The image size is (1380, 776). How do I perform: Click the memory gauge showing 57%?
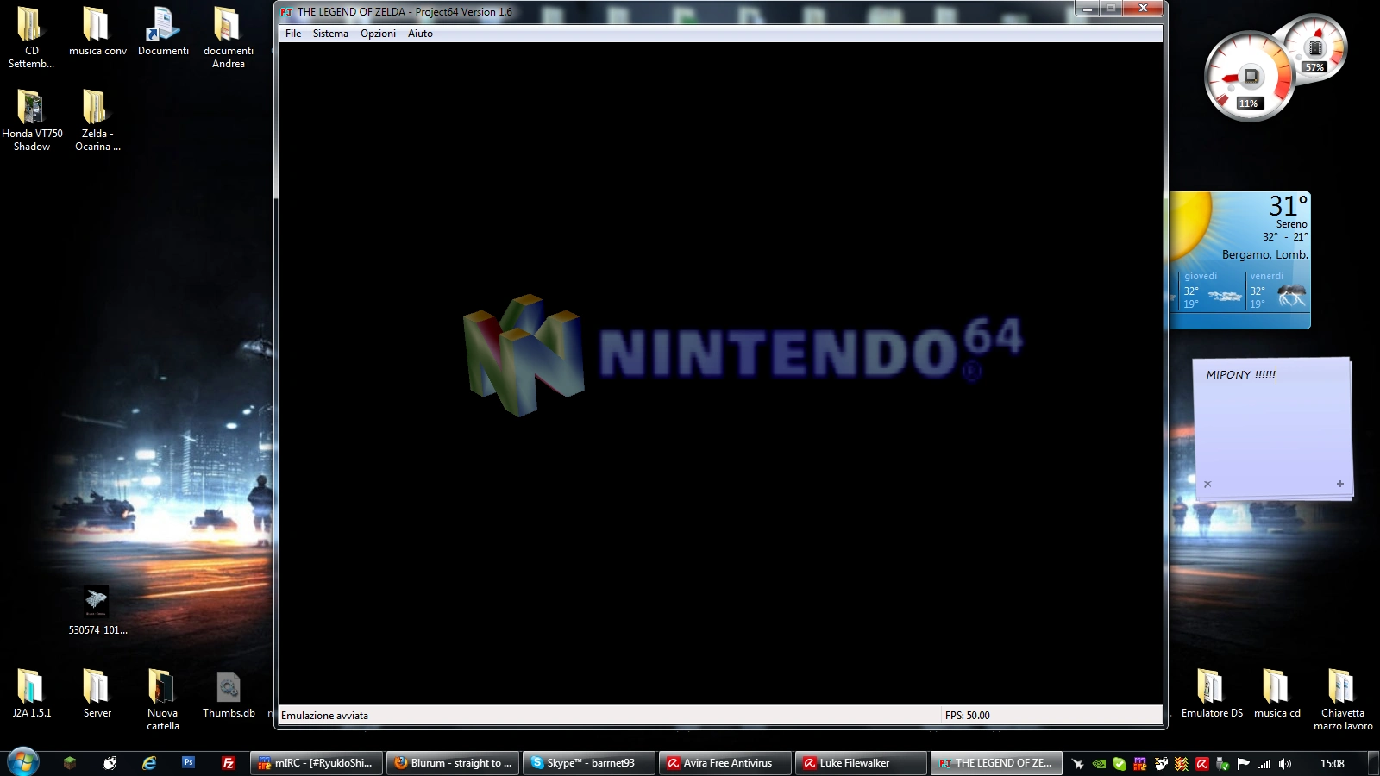[x=1316, y=48]
